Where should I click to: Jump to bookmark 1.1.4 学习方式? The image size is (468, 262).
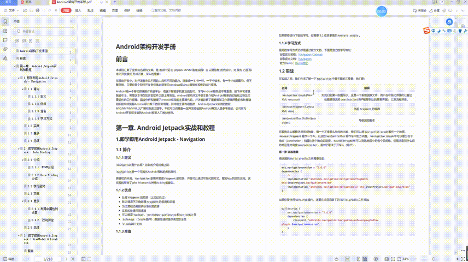click(x=42, y=118)
